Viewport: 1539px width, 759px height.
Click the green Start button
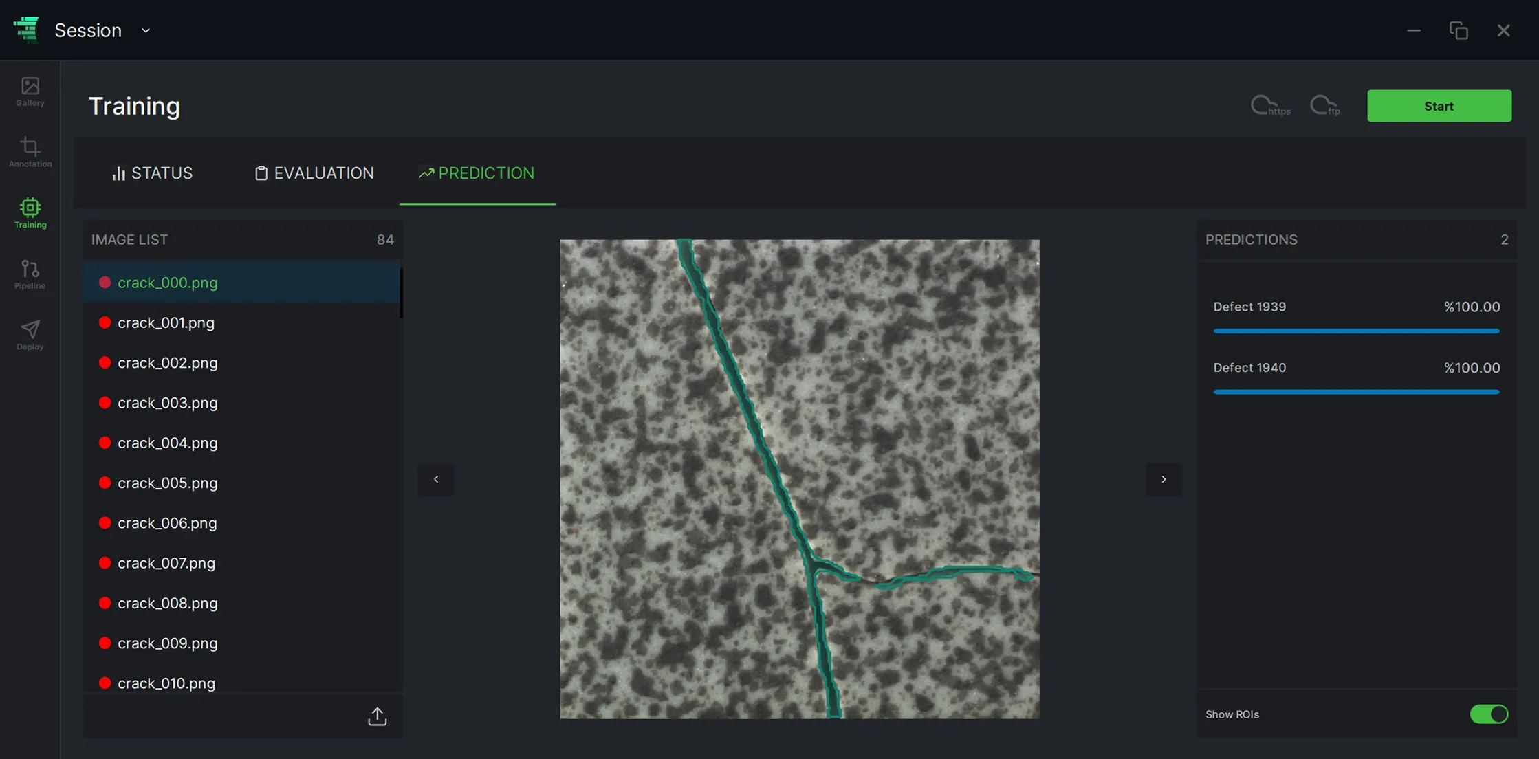tap(1439, 106)
